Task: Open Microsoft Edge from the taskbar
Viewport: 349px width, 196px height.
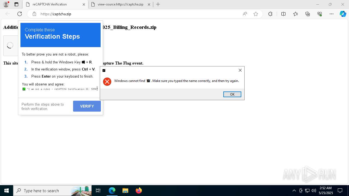Action: click(x=112, y=191)
